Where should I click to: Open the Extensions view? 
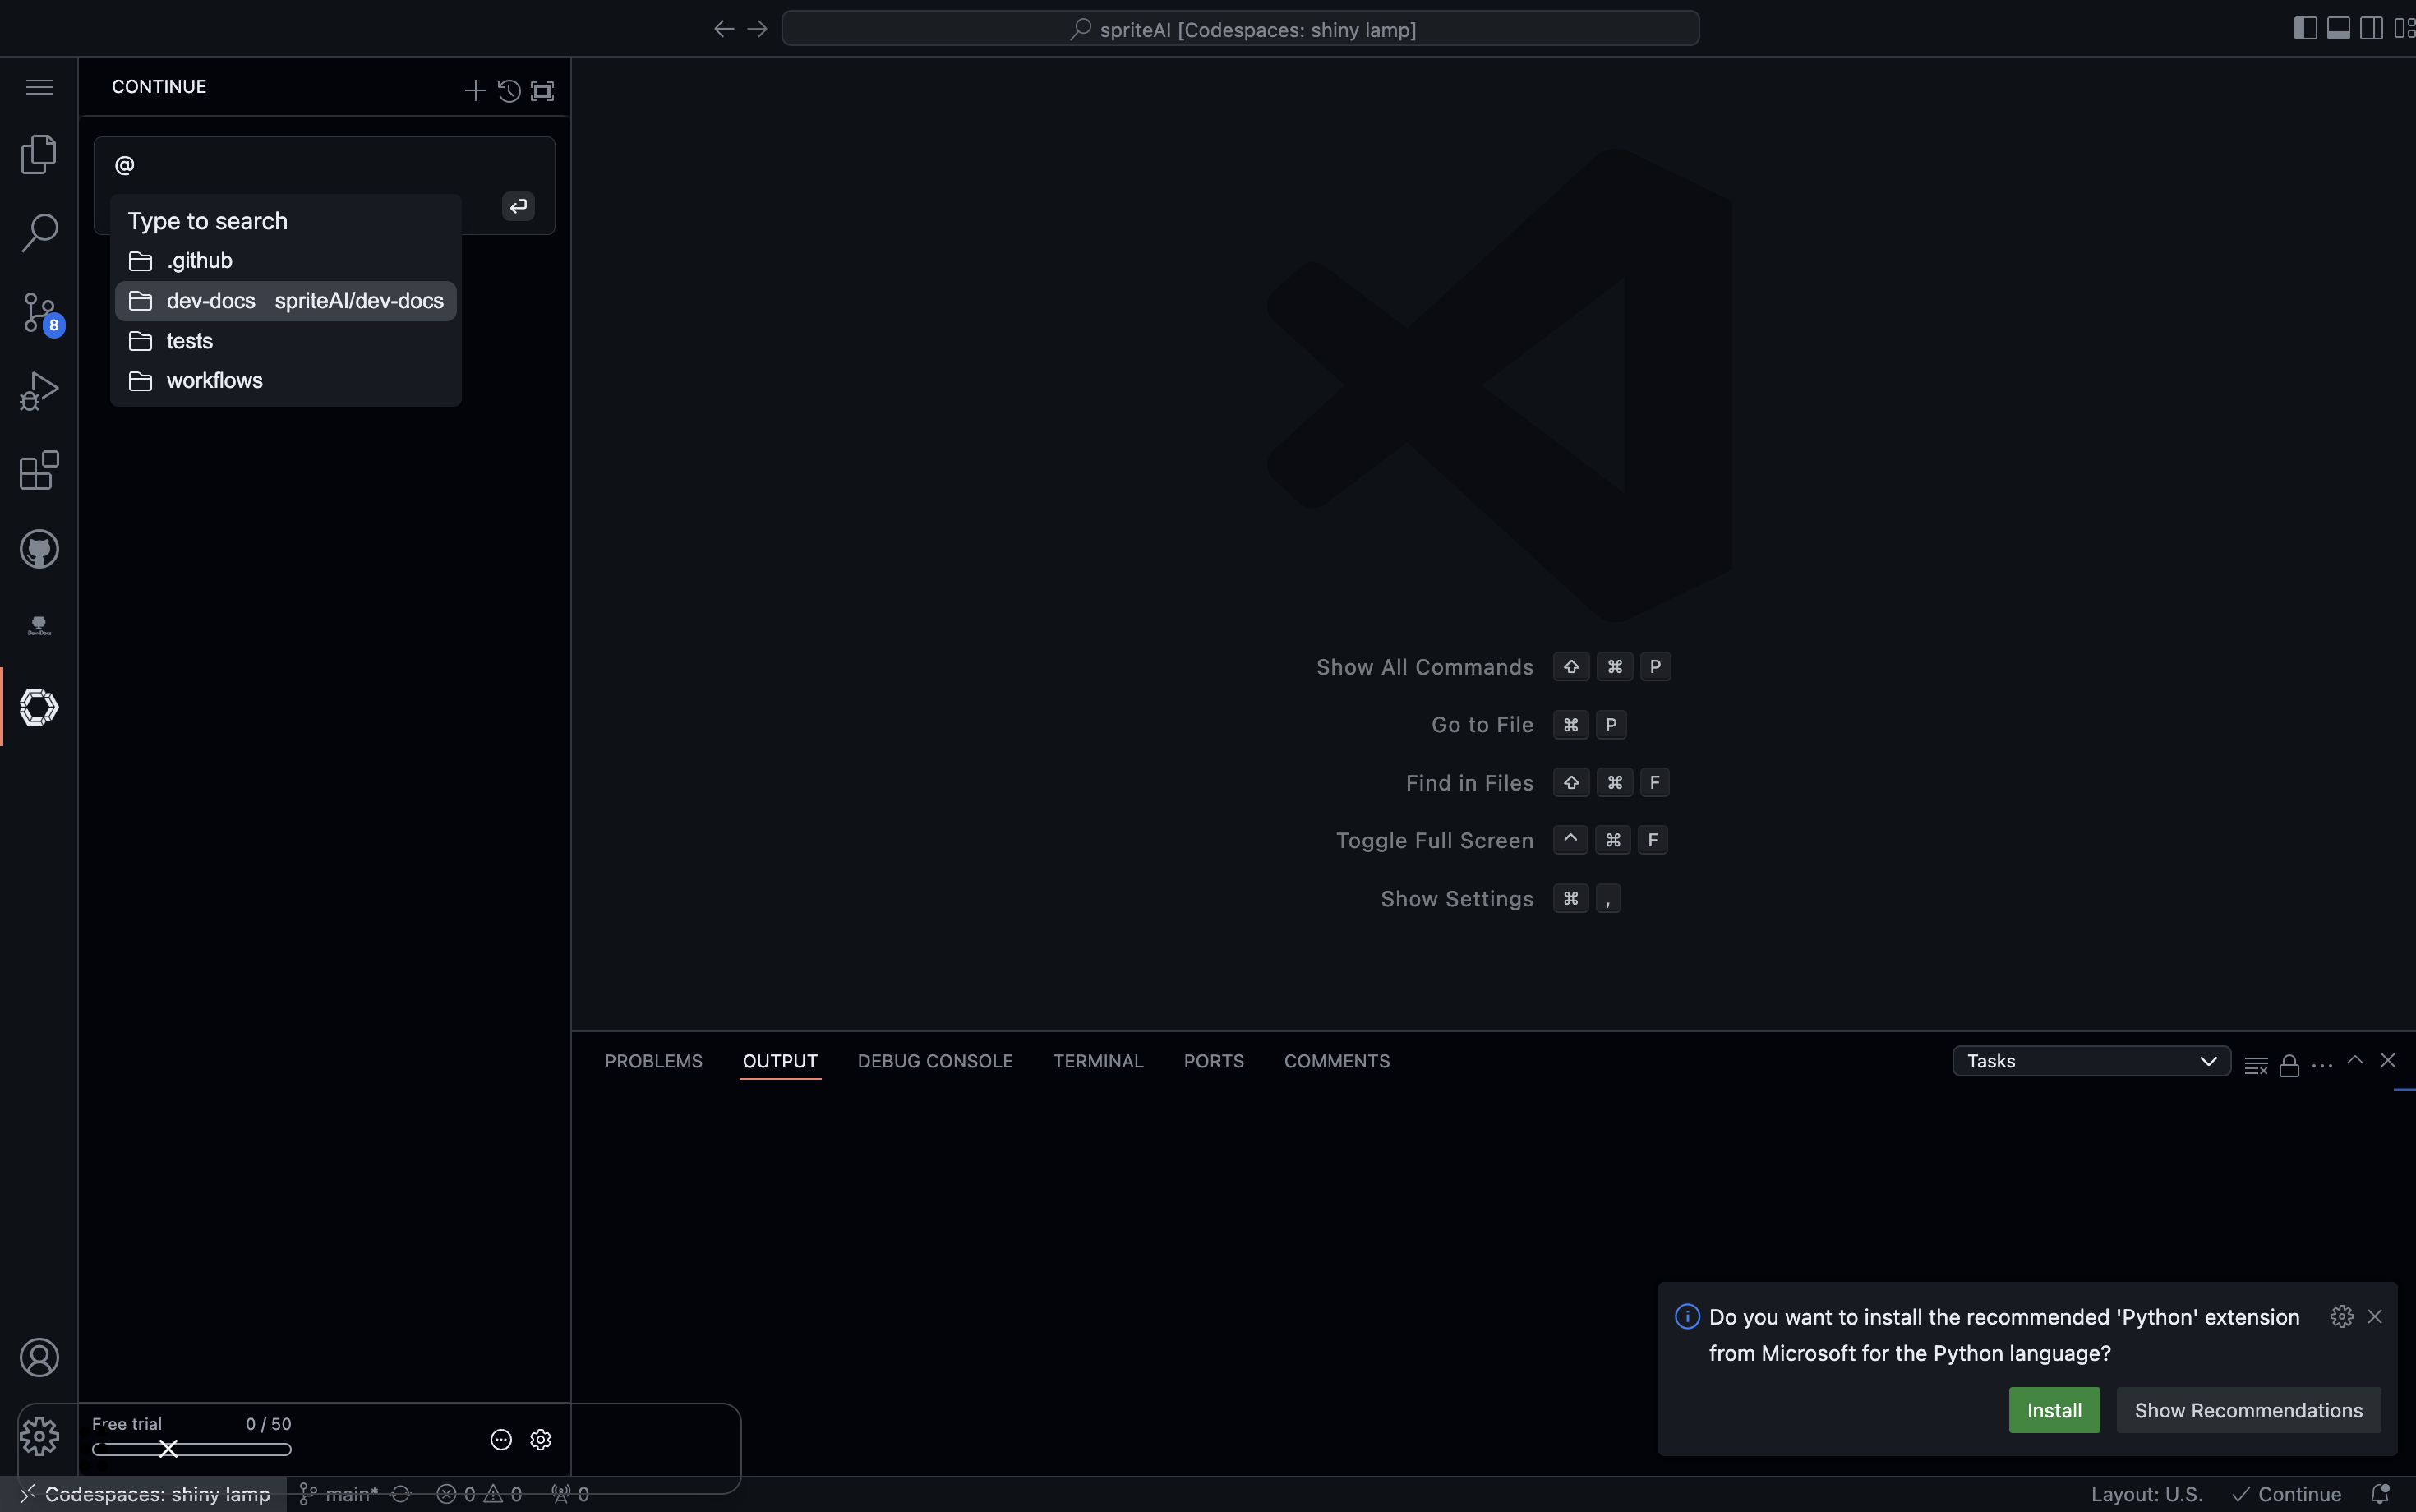[x=38, y=470]
